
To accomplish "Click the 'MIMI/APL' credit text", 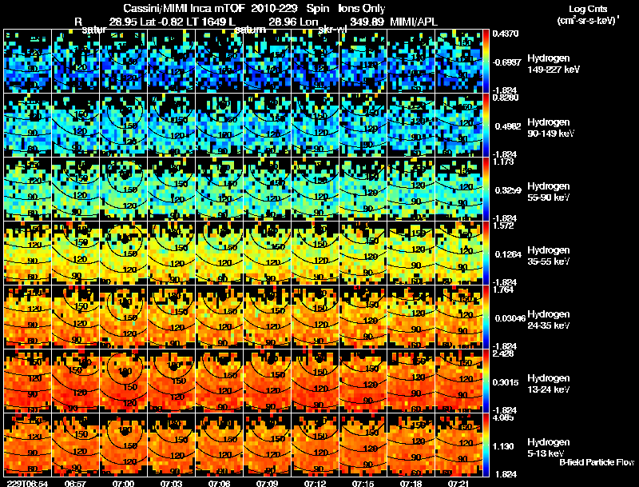I will [x=414, y=22].
